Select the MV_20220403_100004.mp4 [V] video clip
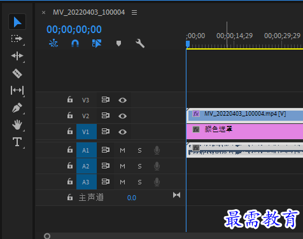Viewport: 303px width, 239px height. [245, 116]
